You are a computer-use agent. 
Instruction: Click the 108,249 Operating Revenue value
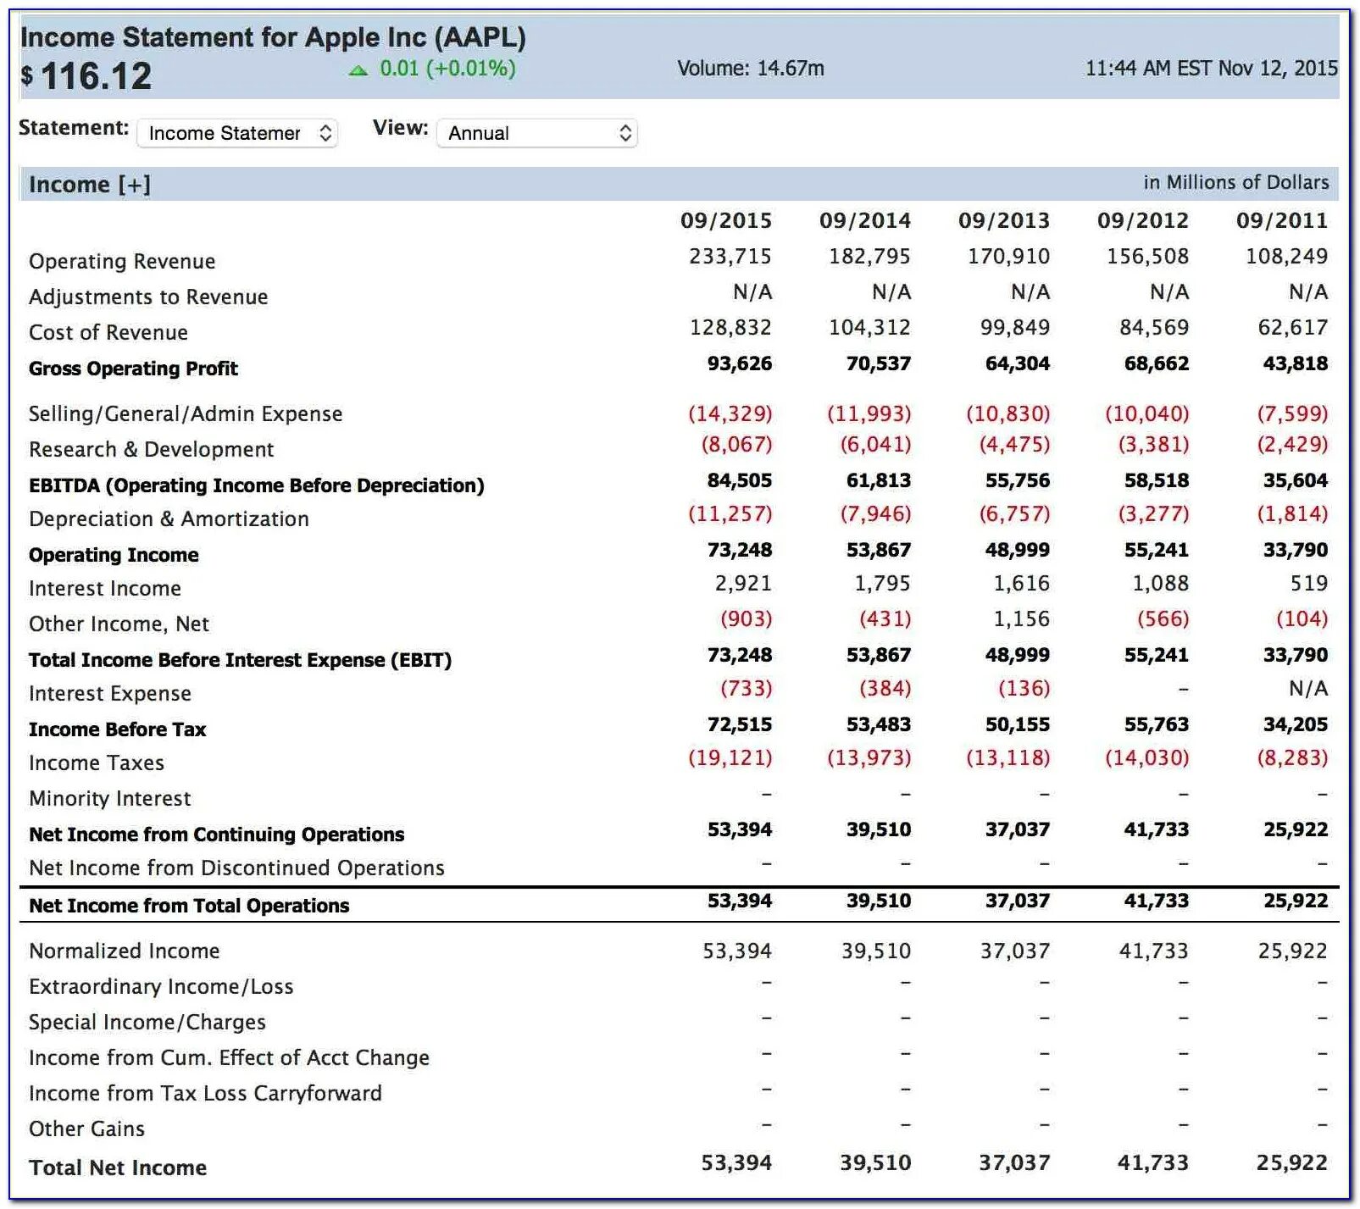[x=1286, y=256]
